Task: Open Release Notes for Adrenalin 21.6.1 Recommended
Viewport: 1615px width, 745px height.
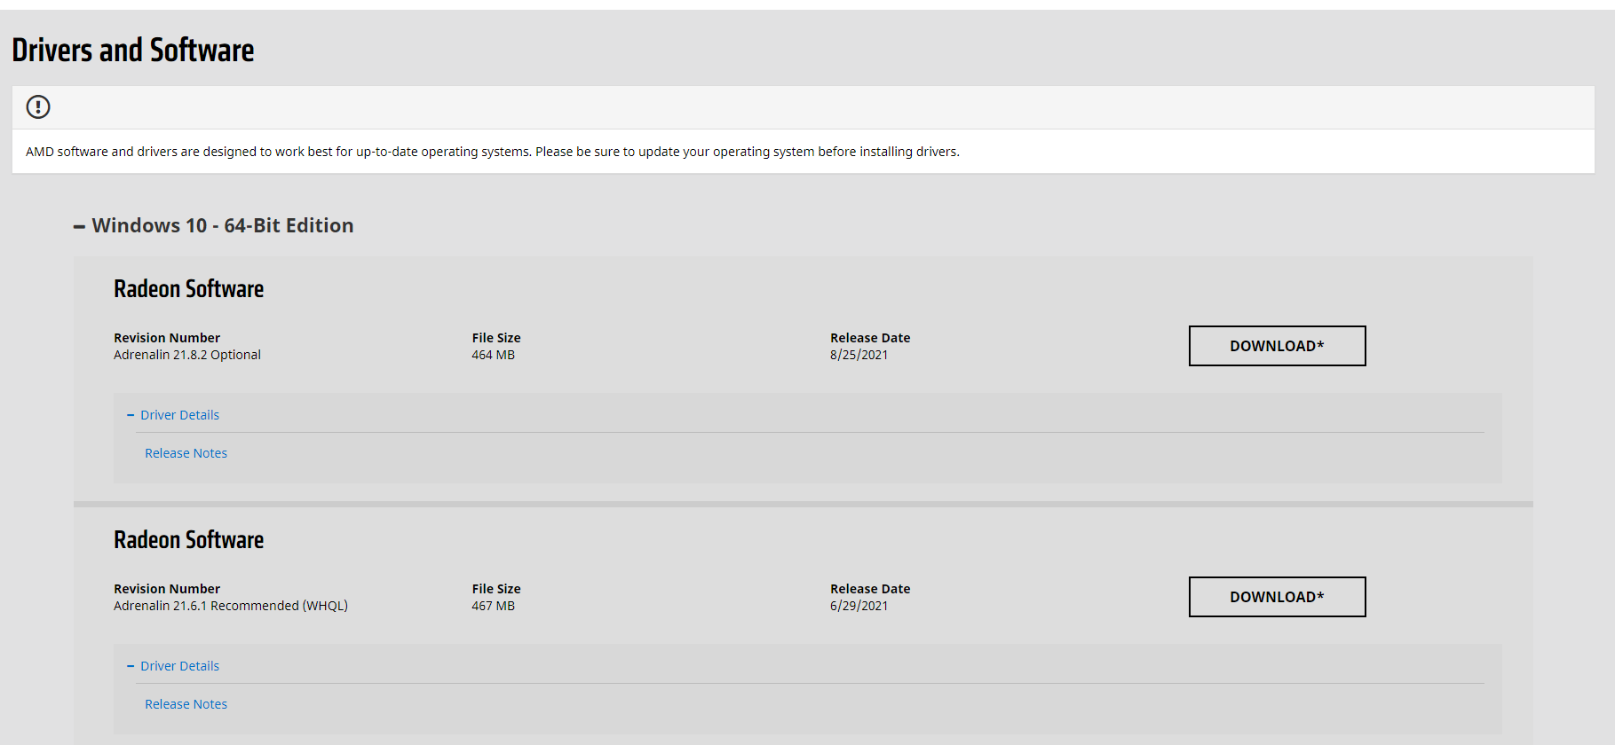Action: [x=186, y=704]
